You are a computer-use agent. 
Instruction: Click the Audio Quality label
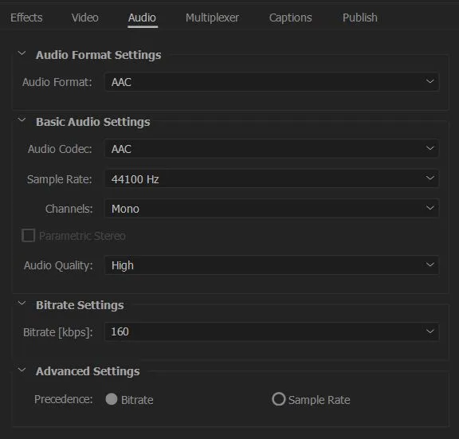point(58,265)
